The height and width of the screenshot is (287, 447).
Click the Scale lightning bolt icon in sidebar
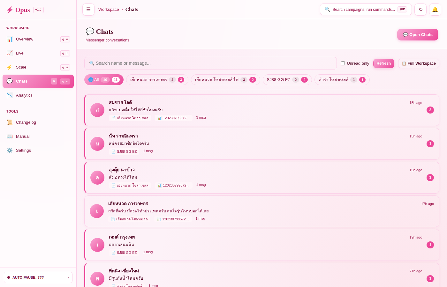pos(10,67)
